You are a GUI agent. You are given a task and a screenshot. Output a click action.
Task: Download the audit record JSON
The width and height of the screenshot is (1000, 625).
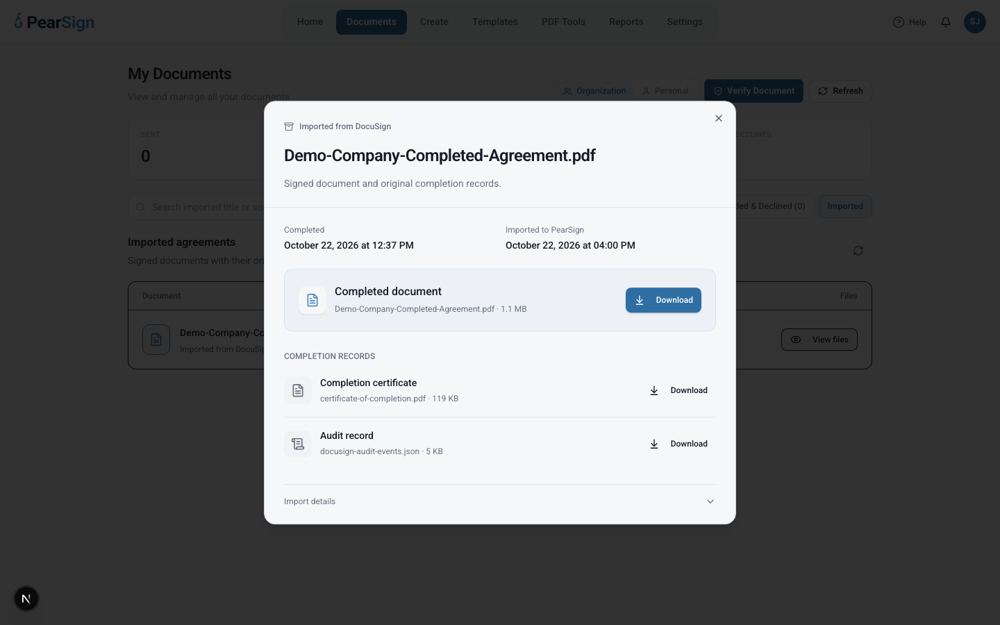[678, 444]
